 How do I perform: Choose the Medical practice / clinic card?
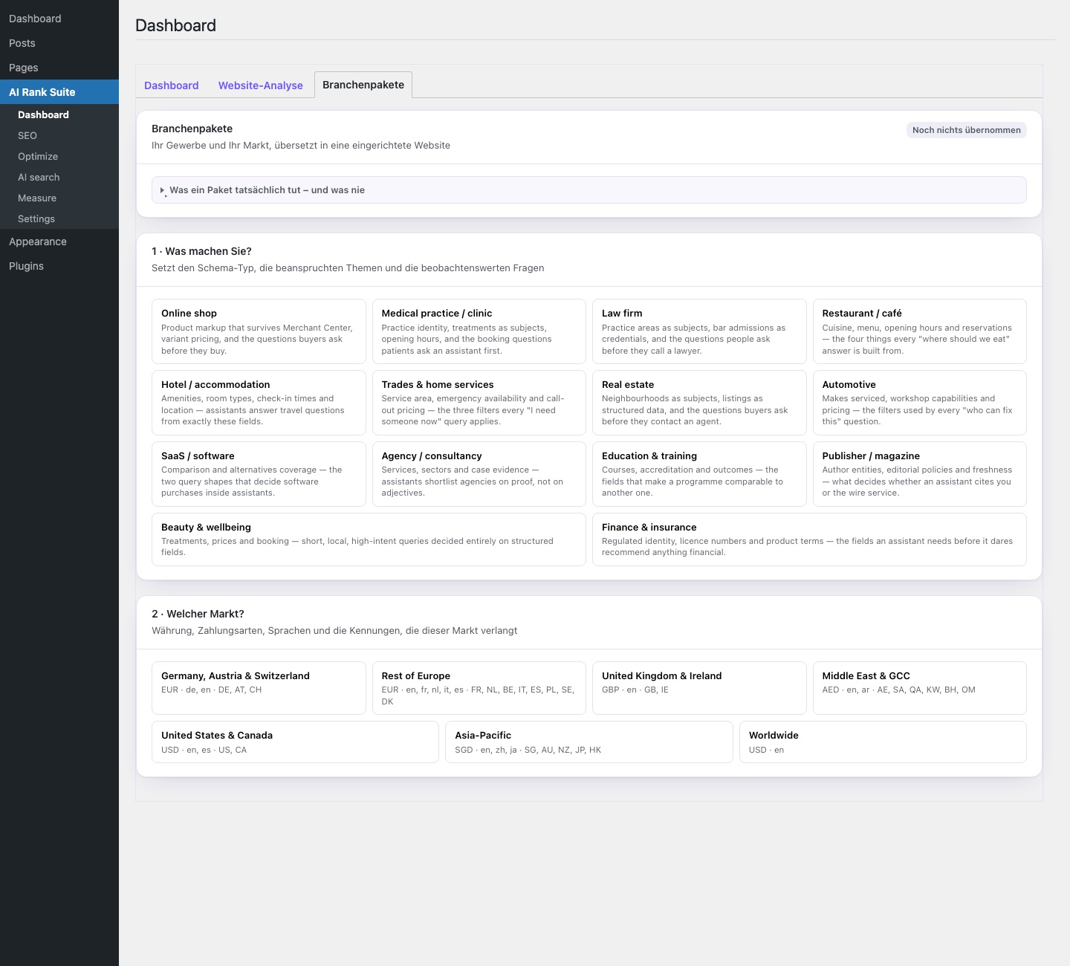click(479, 331)
